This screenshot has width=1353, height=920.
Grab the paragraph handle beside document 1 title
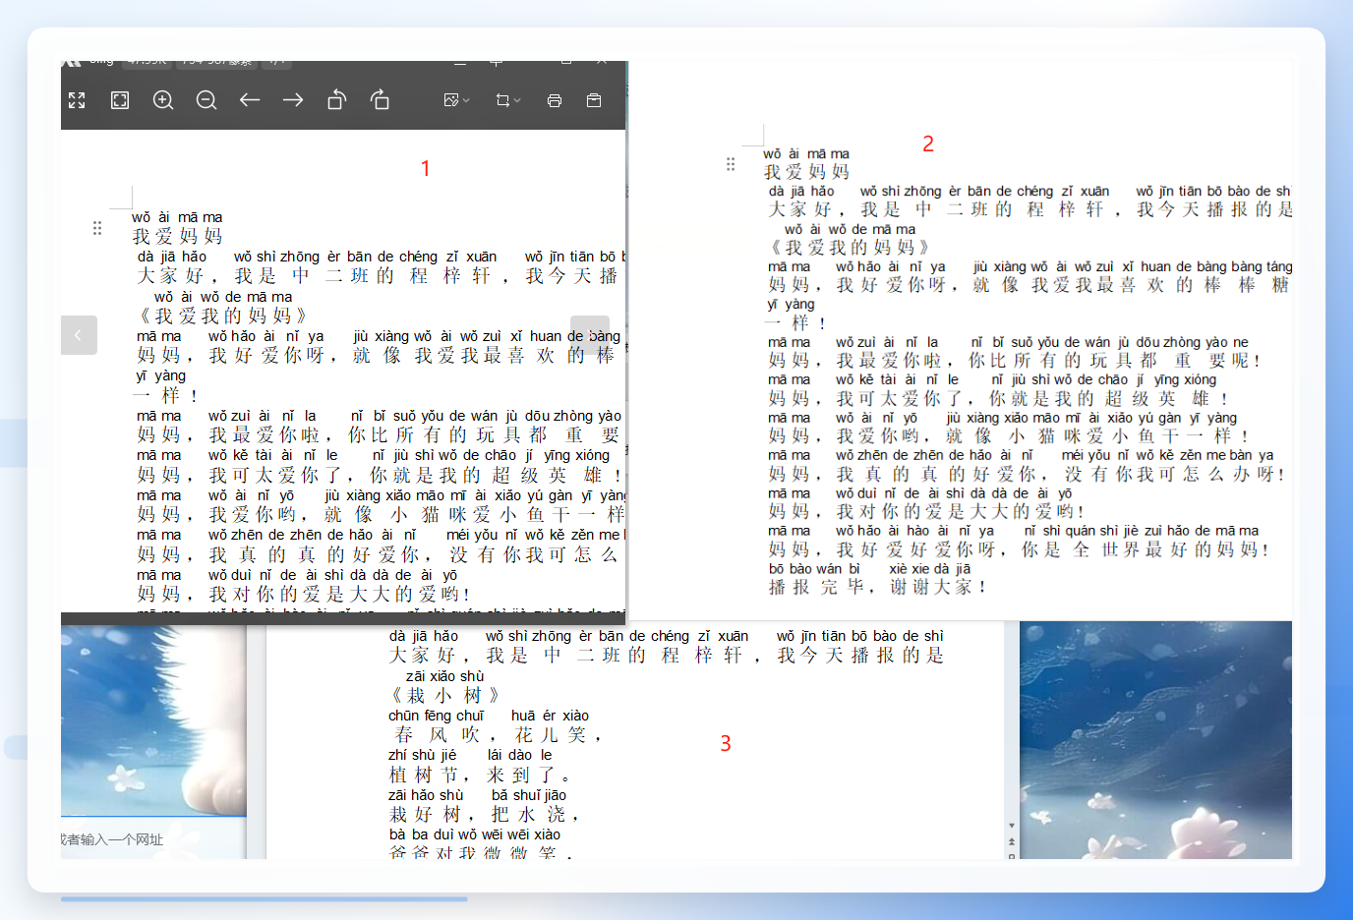pos(97,228)
